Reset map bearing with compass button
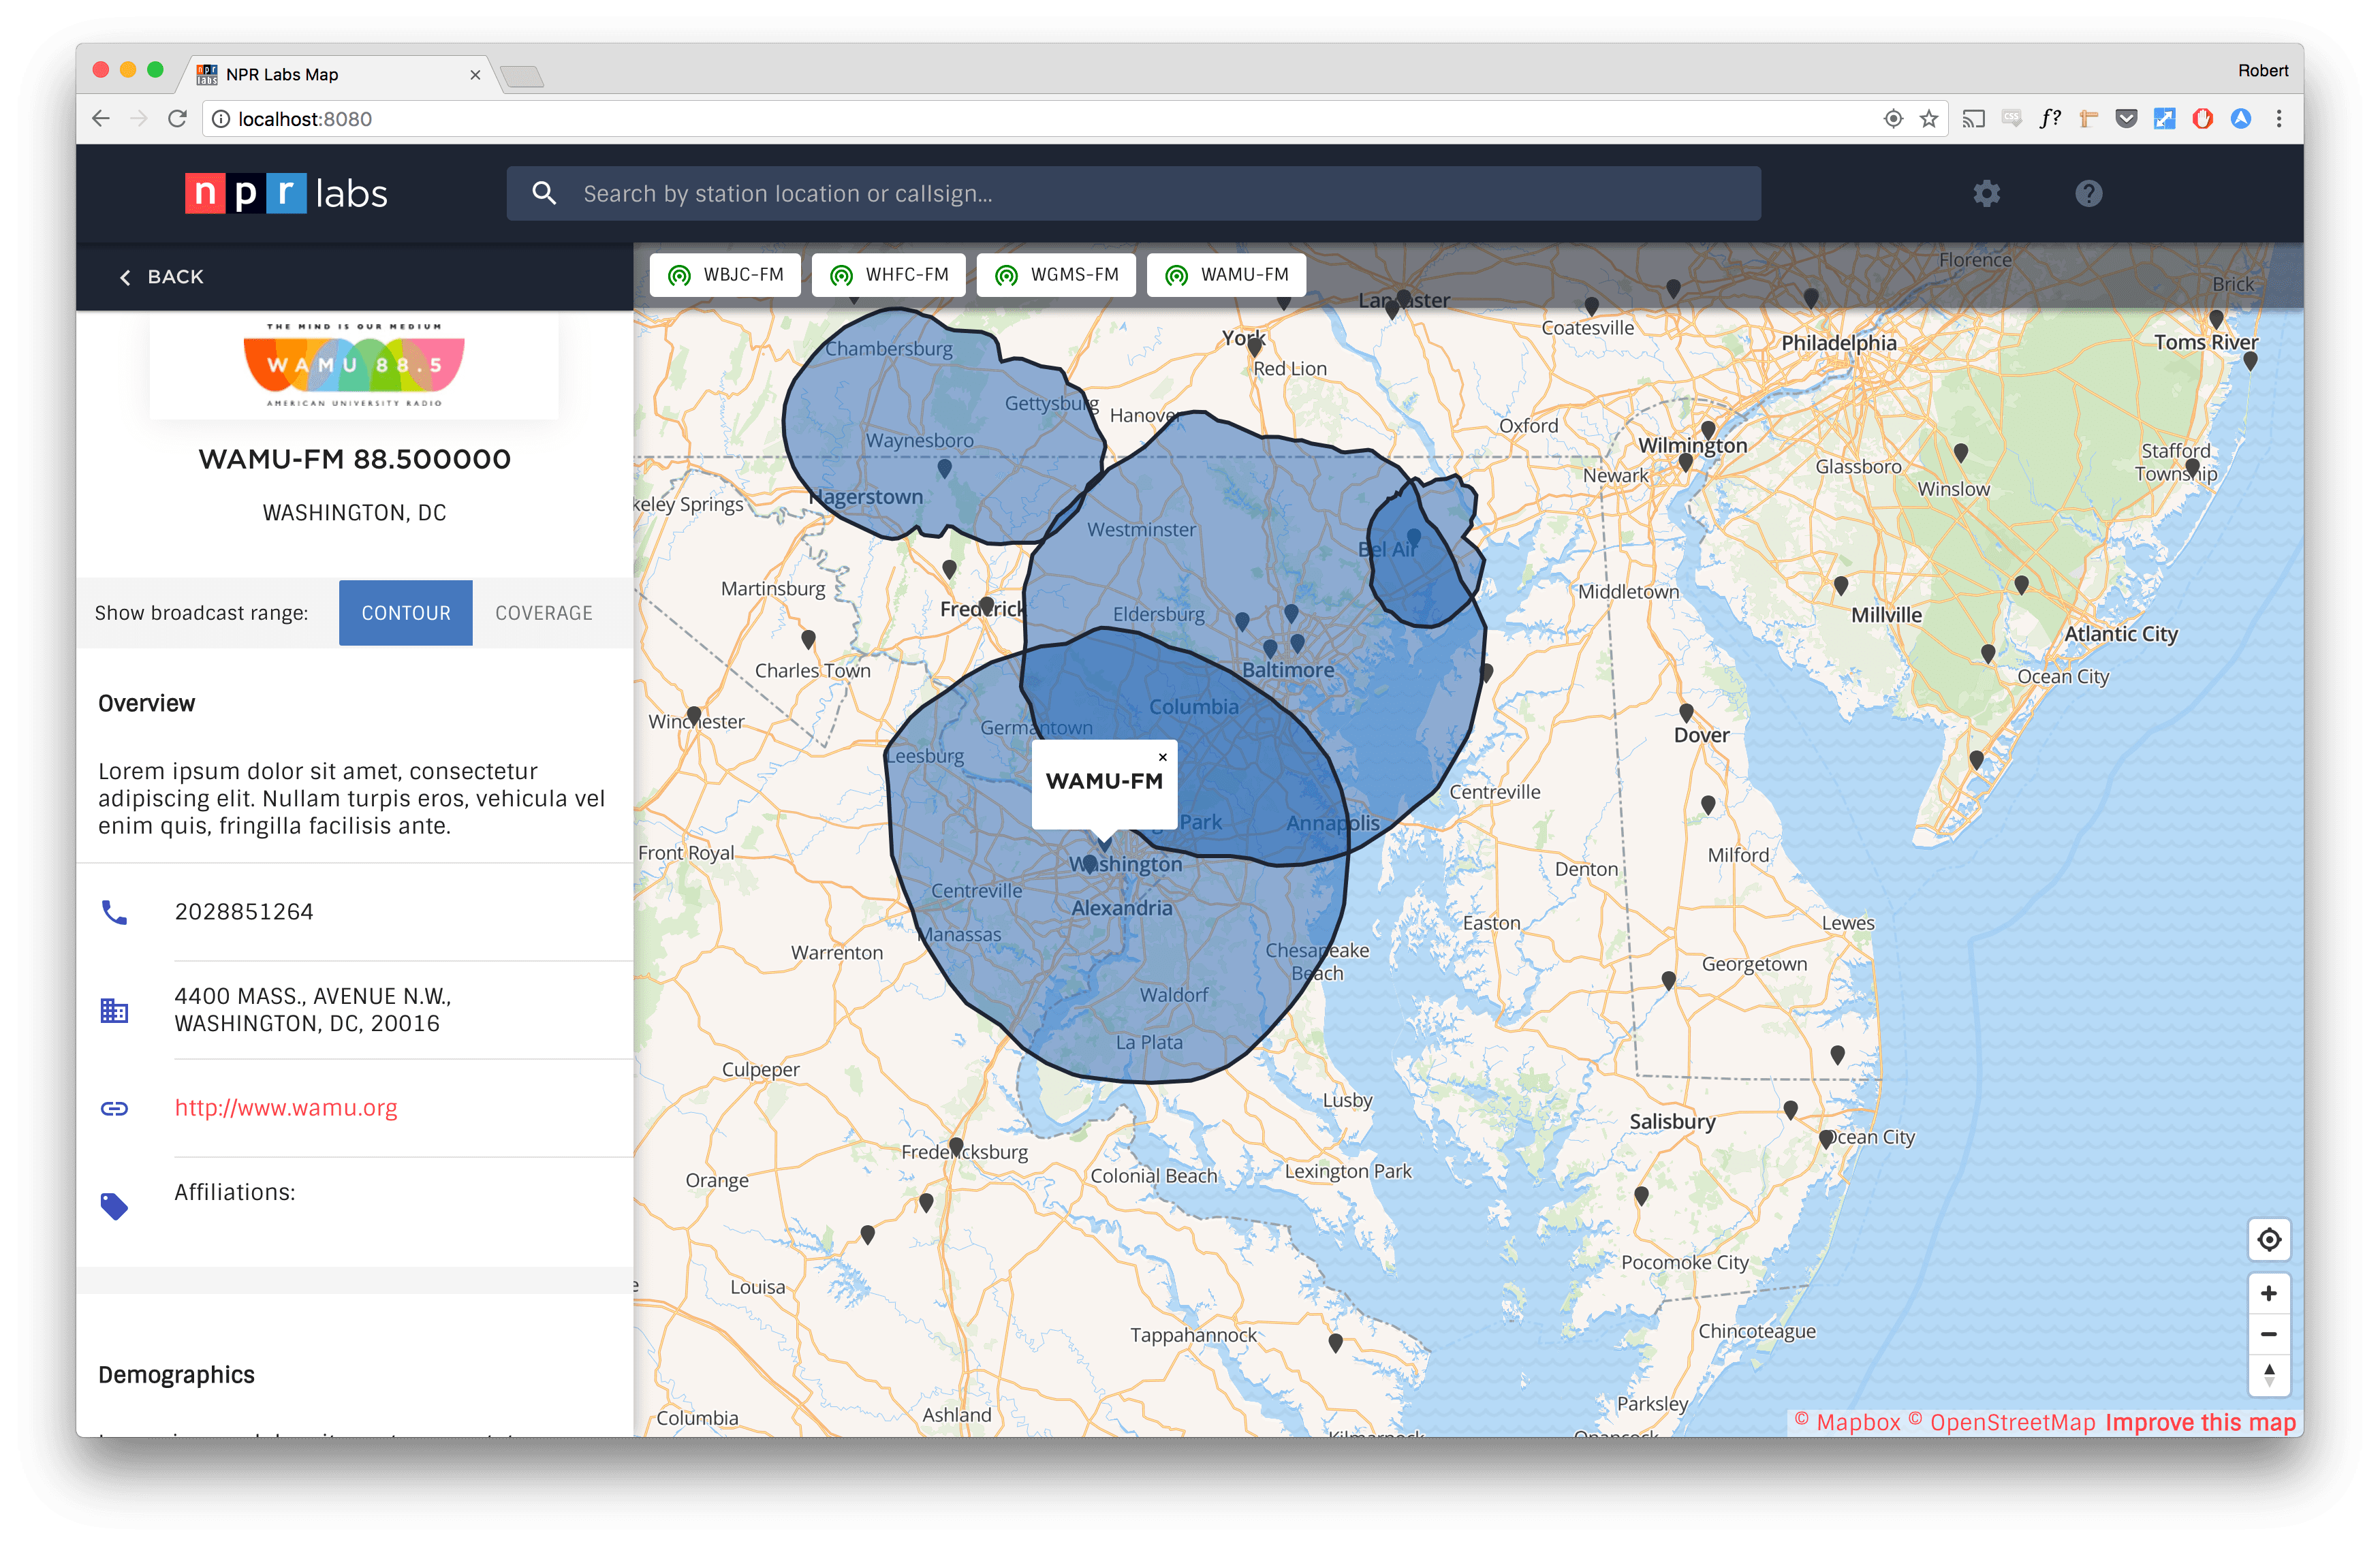The image size is (2380, 1546). coord(2269,1375)
